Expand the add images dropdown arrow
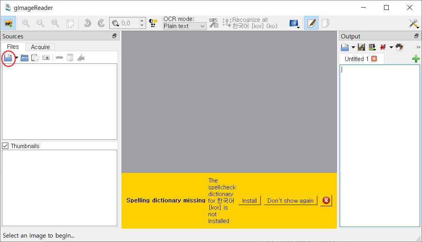The image size is (422, 242). [17, 57]
